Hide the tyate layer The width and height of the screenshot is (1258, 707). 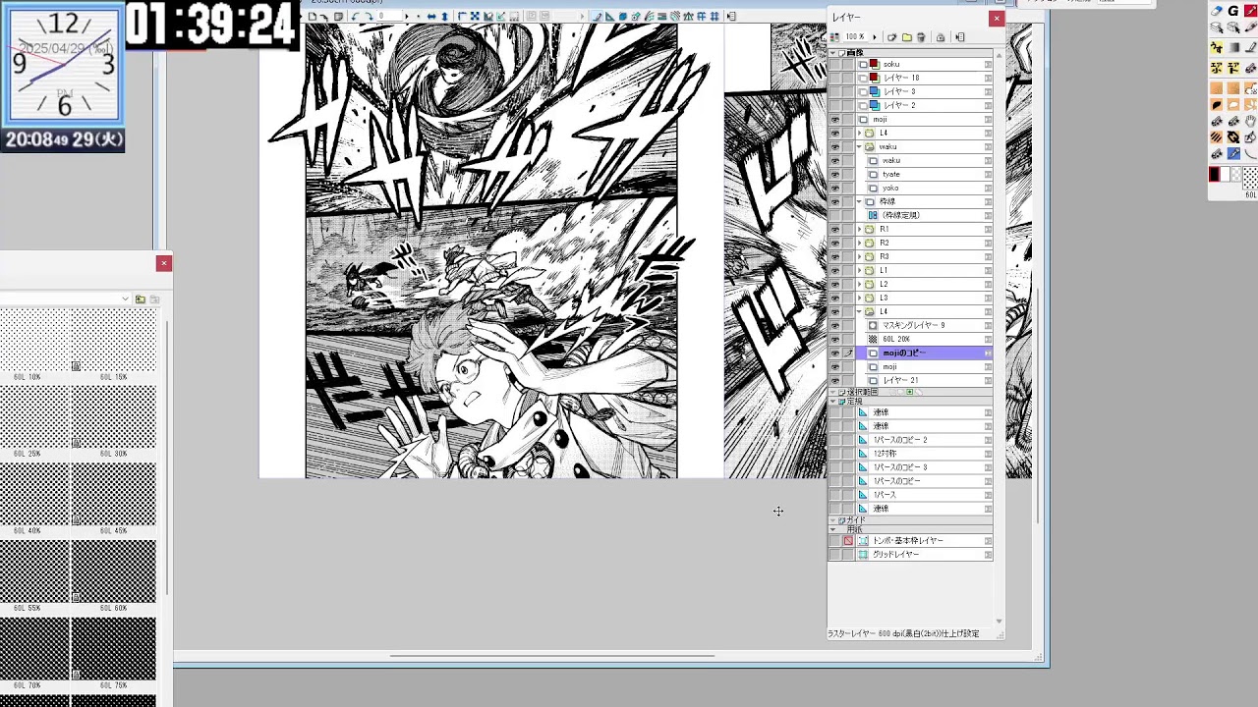click(x=835, y=174)
